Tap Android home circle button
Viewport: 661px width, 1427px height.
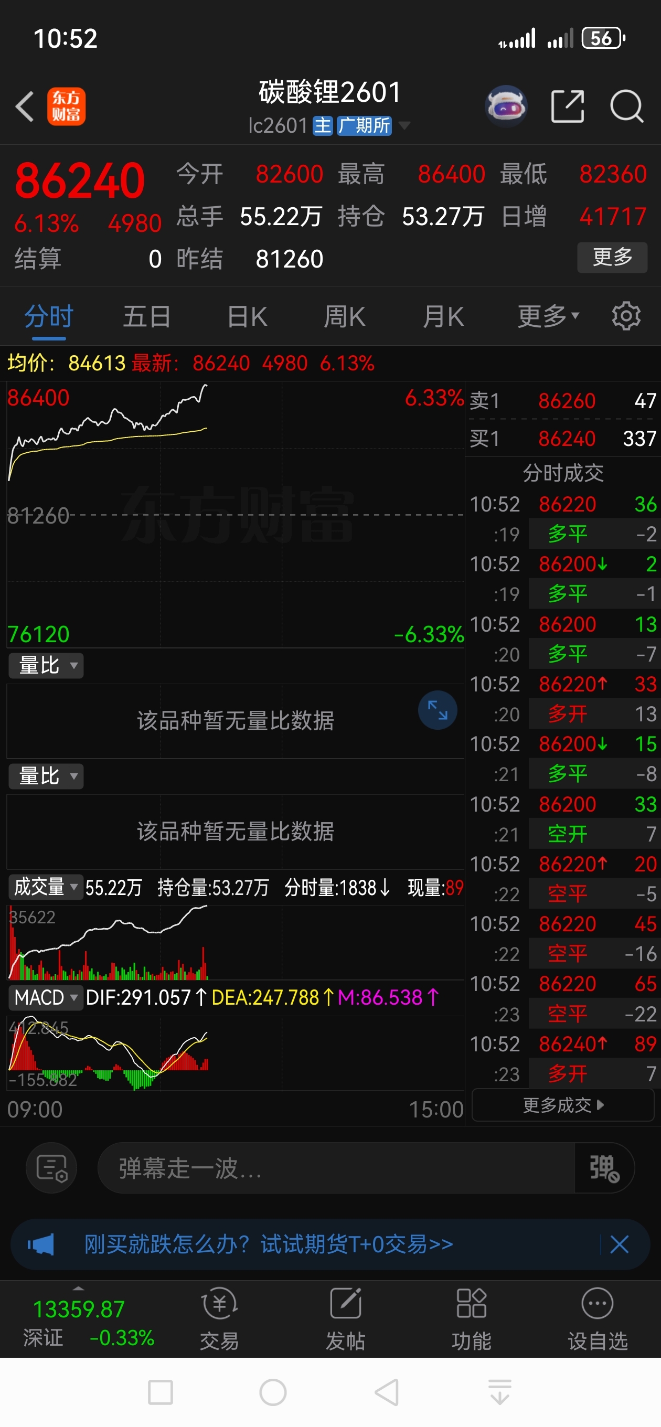coord(273,1392)
